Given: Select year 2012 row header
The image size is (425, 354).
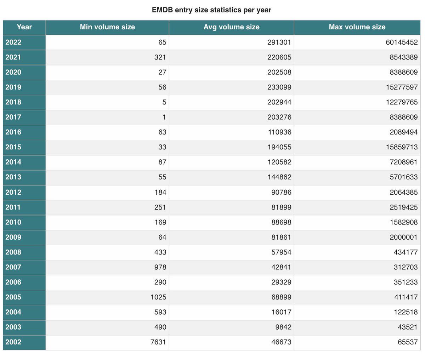Looking at the screenshot, I should coord(24,193).
